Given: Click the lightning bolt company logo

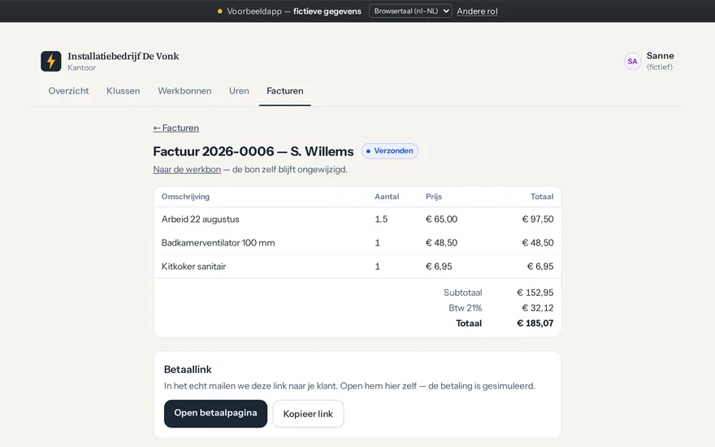Looking at the screenshot, I should [50, 61].
